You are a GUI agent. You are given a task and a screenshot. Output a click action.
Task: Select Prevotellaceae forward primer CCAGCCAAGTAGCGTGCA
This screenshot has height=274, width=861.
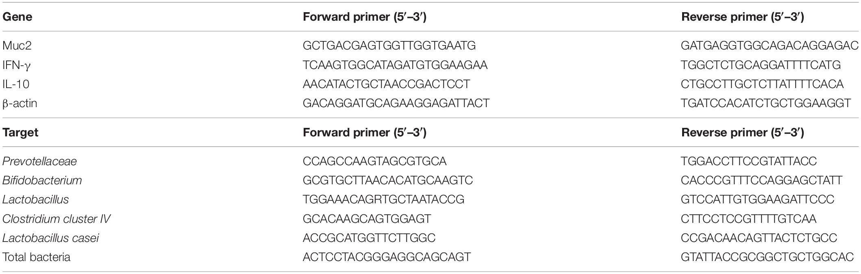374,161
